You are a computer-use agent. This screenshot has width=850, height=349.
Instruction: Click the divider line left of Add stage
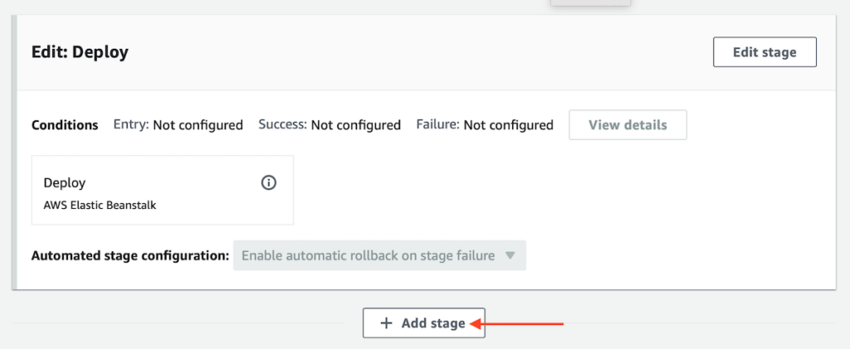(178, 323)
